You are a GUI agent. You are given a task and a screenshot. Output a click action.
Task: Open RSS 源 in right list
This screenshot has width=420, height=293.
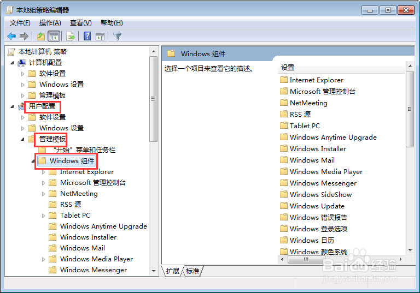(x=300, y=115)
